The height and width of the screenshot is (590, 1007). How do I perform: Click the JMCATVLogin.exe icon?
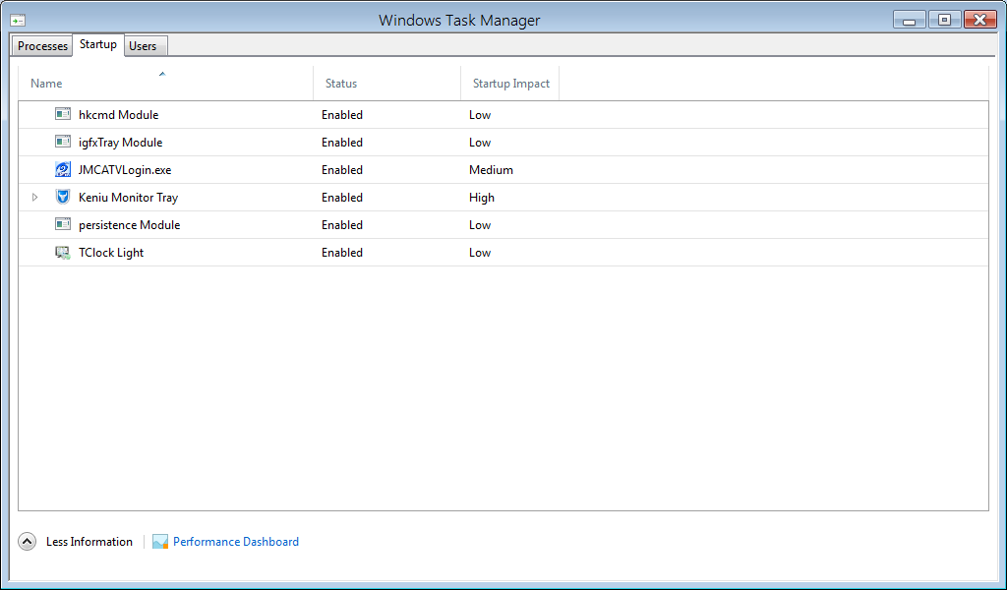point(62,169)
